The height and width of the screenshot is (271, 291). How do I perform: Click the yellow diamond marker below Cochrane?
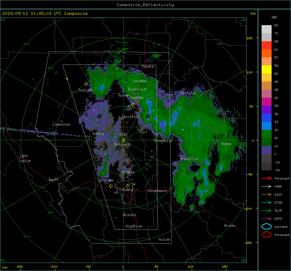click(x=111, y=186)
